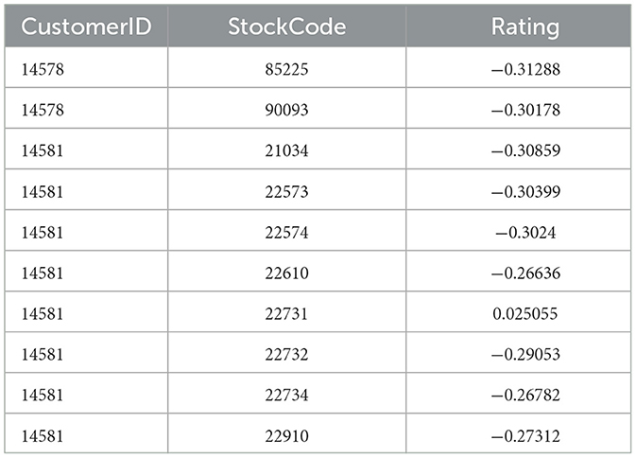The height and width of the screenshot is (458, 636).
Task: Click StockCode cell 22910
Action: [x=286, y=436]
